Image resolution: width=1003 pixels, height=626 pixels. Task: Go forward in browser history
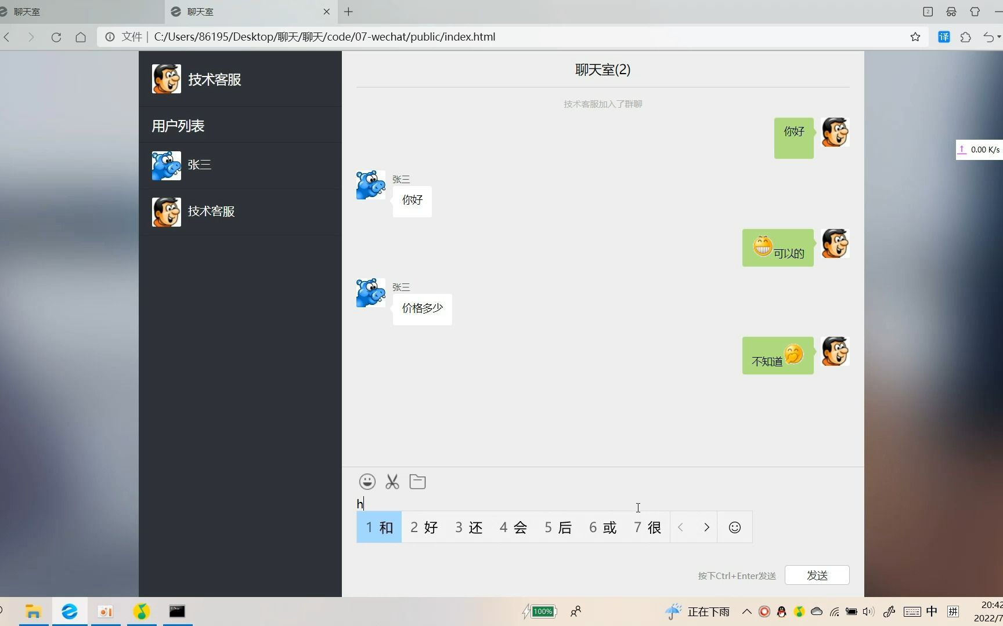click(31, 37)
